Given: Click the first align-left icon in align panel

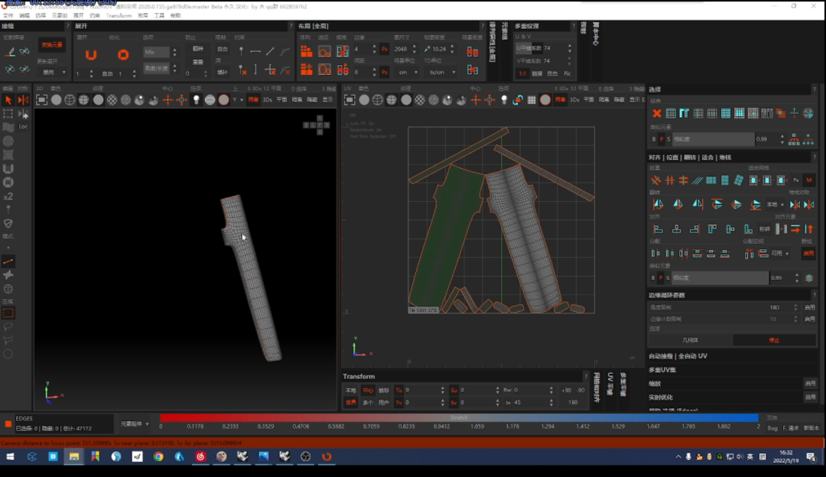Looking at the screenshot, I should [658, 229].
